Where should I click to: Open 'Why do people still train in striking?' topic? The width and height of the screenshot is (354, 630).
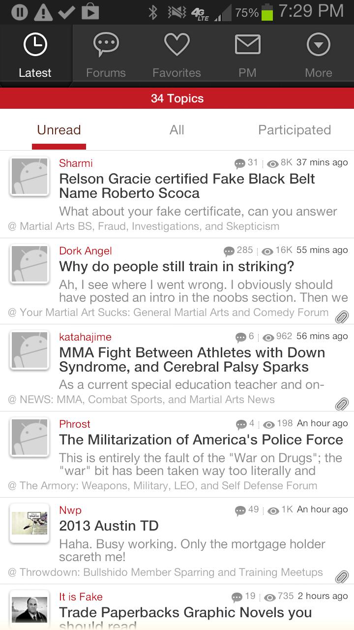[x=177, y=267]
